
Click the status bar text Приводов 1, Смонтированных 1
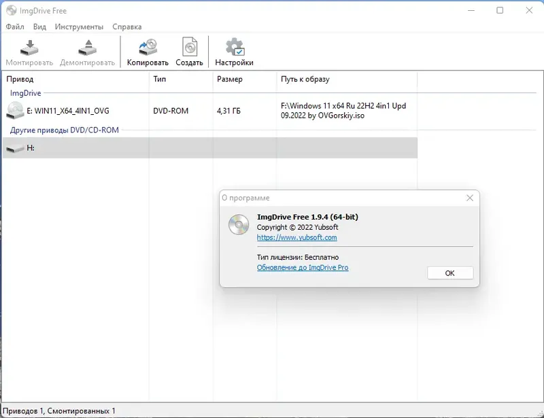tap(58, 411)
